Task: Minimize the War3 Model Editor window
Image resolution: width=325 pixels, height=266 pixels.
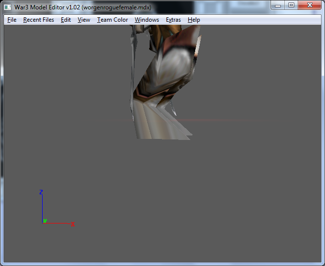Action: tap(278, 5)
